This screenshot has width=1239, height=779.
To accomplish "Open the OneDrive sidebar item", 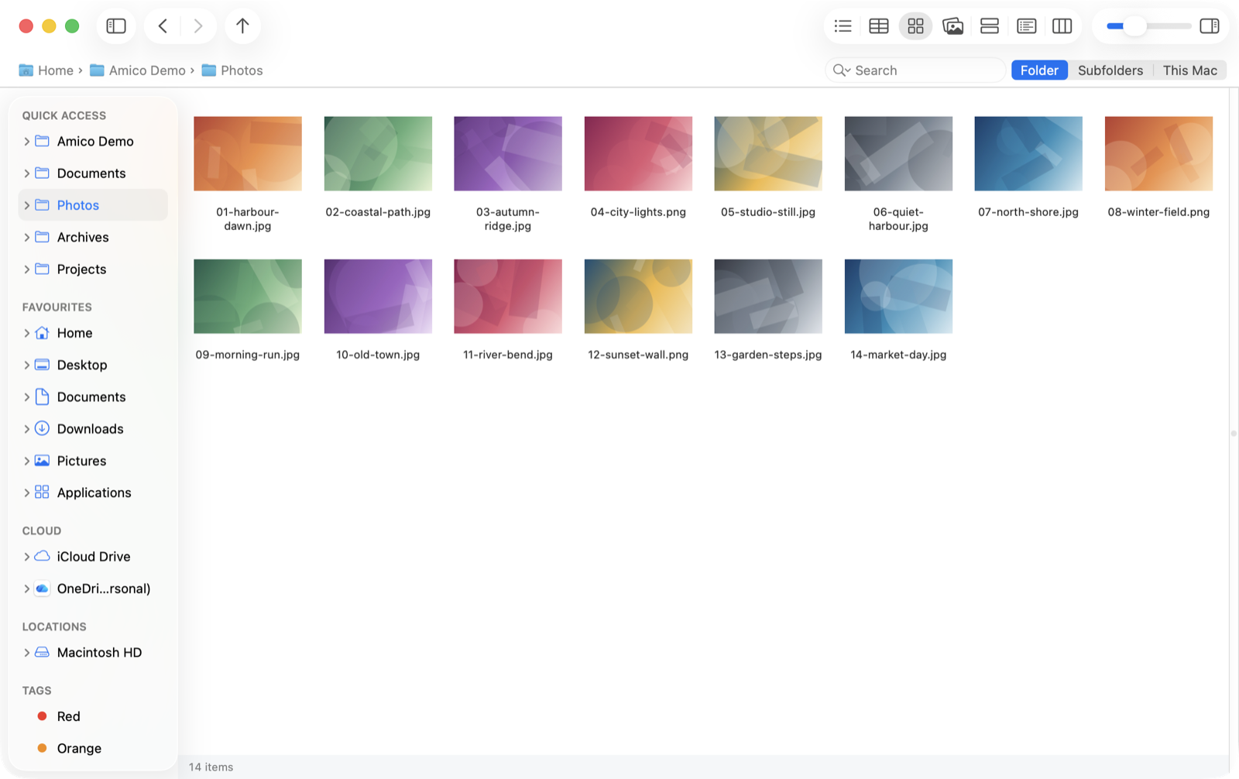I will [93, 589].
